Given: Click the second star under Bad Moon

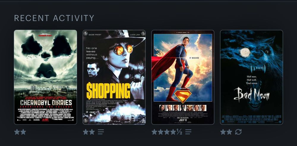Looking at the screenshot, I should point(229,132).
